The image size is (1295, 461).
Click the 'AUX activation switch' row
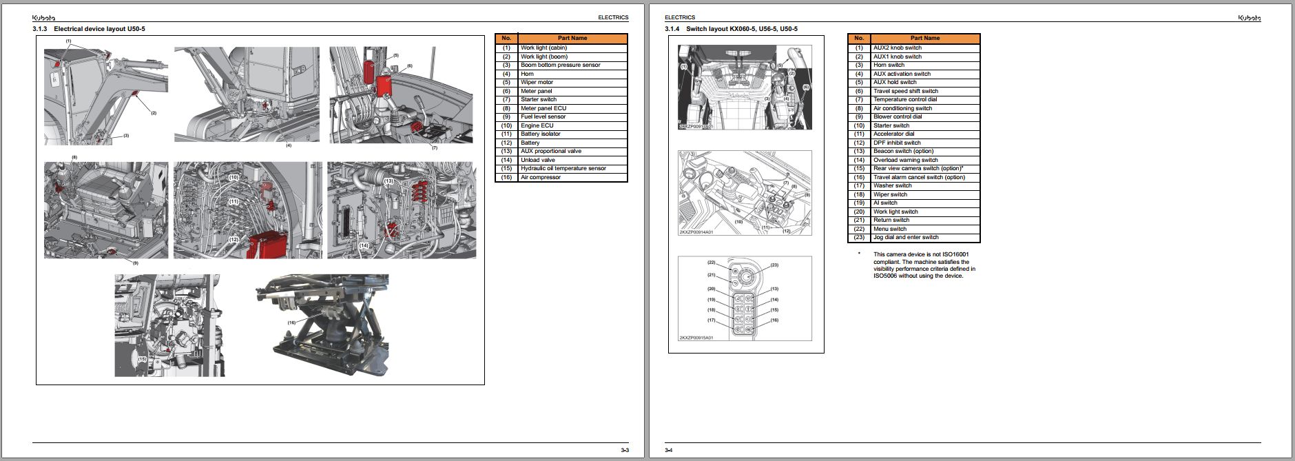coord(914,74)
